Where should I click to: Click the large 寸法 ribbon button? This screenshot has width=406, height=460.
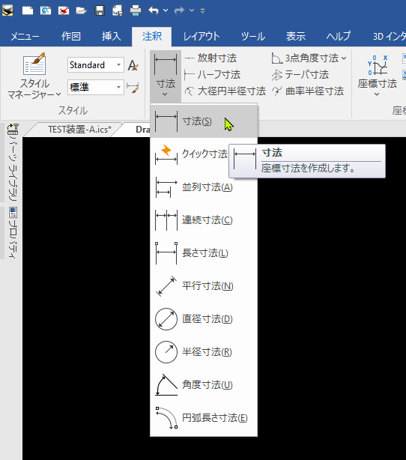(x=166, y=76)
